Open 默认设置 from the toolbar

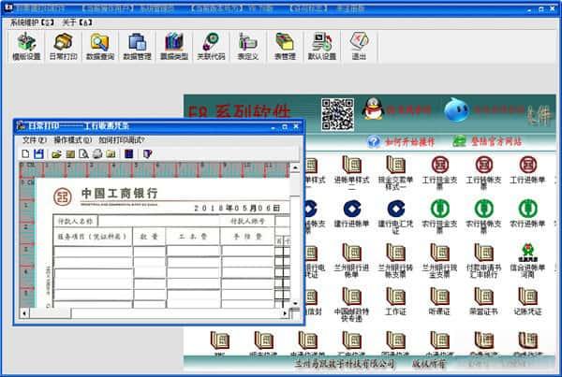click(322, 46)
